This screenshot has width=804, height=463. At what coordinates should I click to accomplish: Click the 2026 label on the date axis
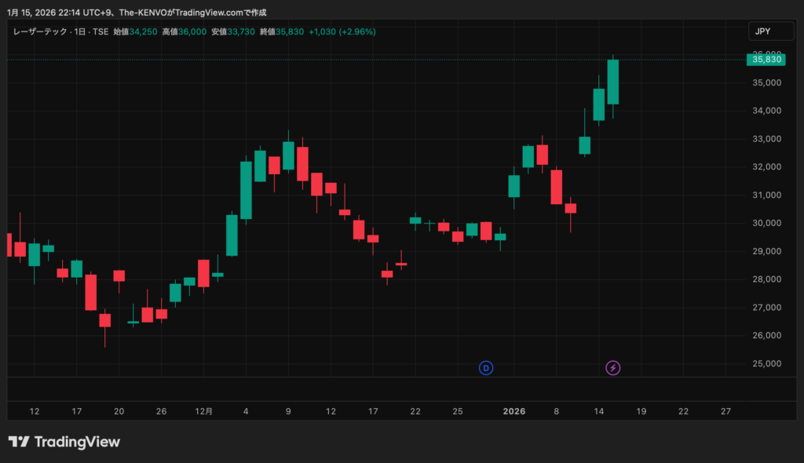[x=514, y=410]
